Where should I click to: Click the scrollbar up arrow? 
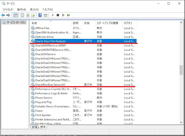[x=181, y=22]
